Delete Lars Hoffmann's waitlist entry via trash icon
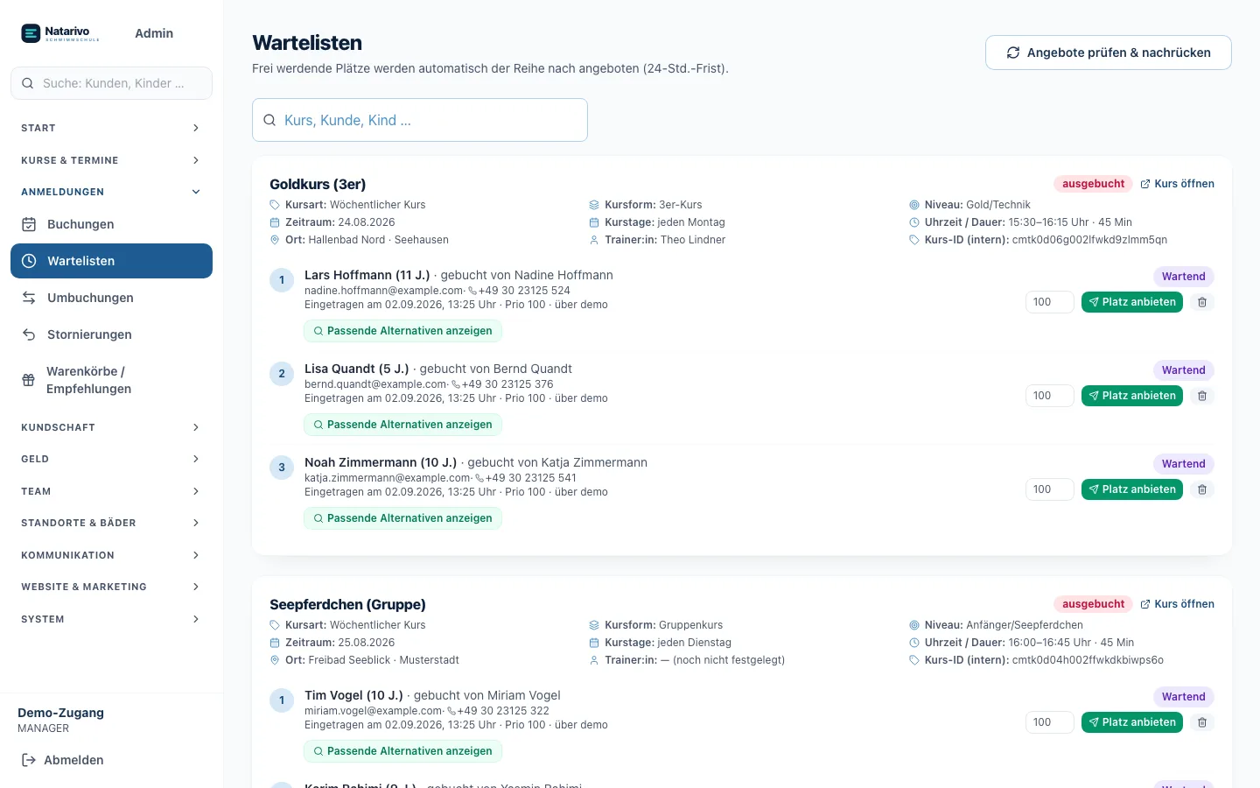Viewport: 1260px width, 788px height. (x=1202, y=302)
